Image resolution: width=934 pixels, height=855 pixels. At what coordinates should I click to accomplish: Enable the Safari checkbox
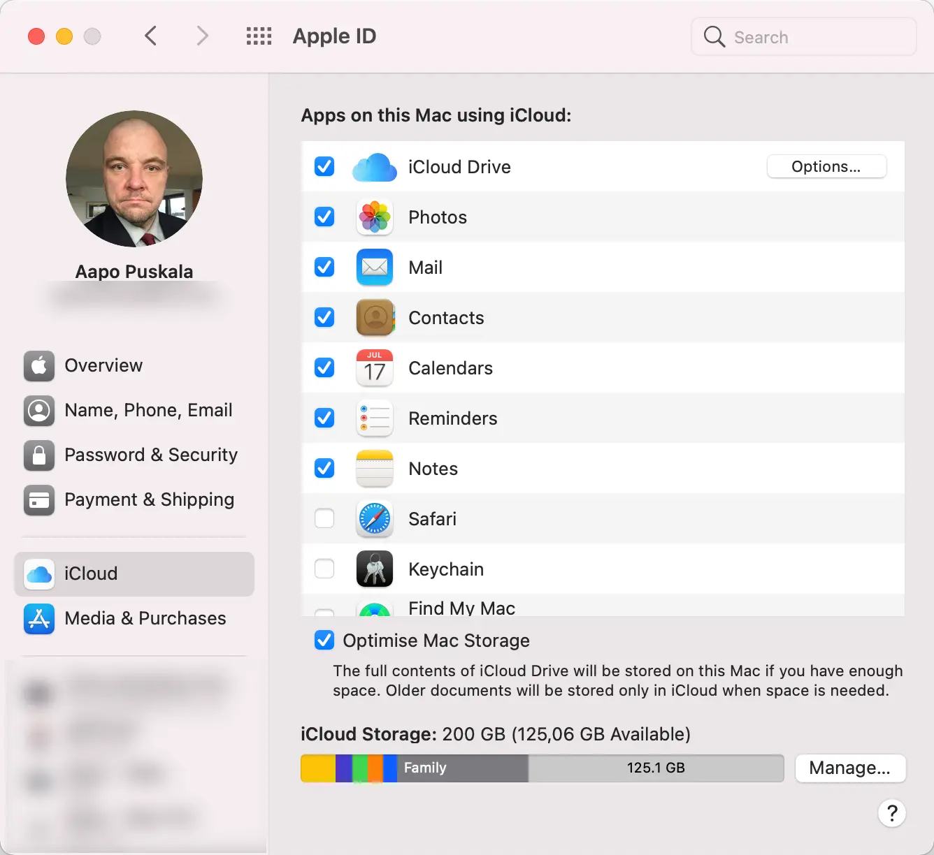324,519
